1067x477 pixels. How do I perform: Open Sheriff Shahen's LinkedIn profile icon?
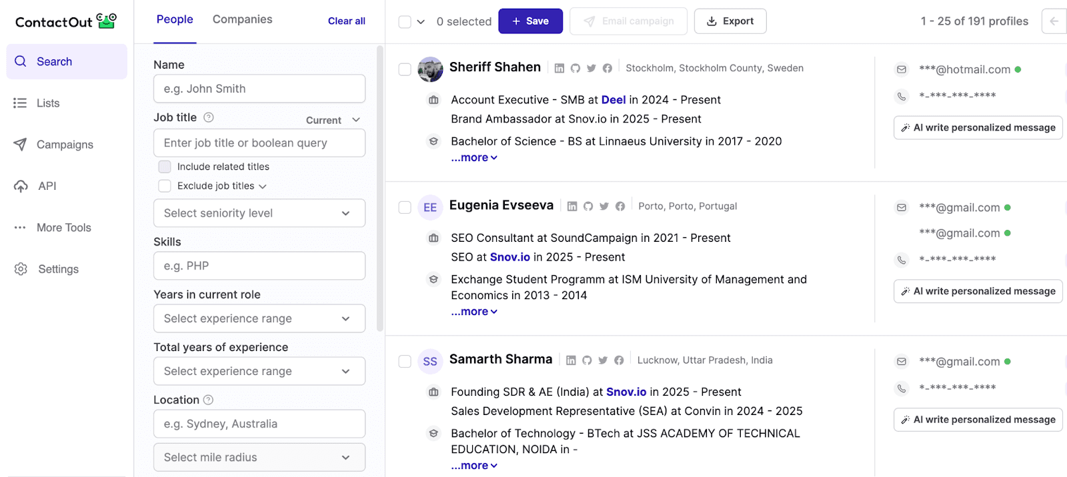tap(560, 68)
